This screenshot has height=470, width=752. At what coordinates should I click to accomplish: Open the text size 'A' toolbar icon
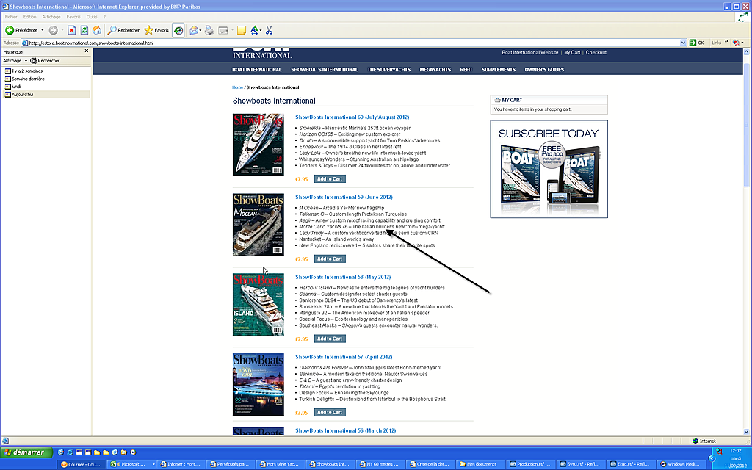(x=254, y=30)
